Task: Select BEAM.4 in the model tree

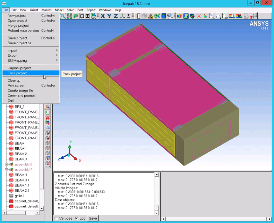Action: [x=20, y=175]
